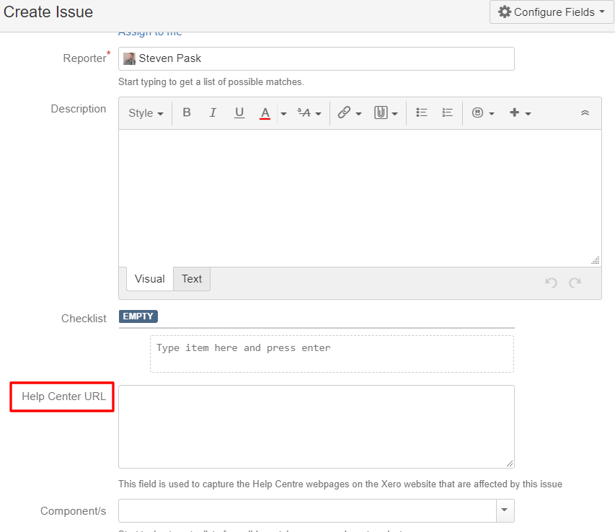The height and width of the screenshot is (532, 615).
Task: Apply italic formatting to description text
Action: coord(213,112)
